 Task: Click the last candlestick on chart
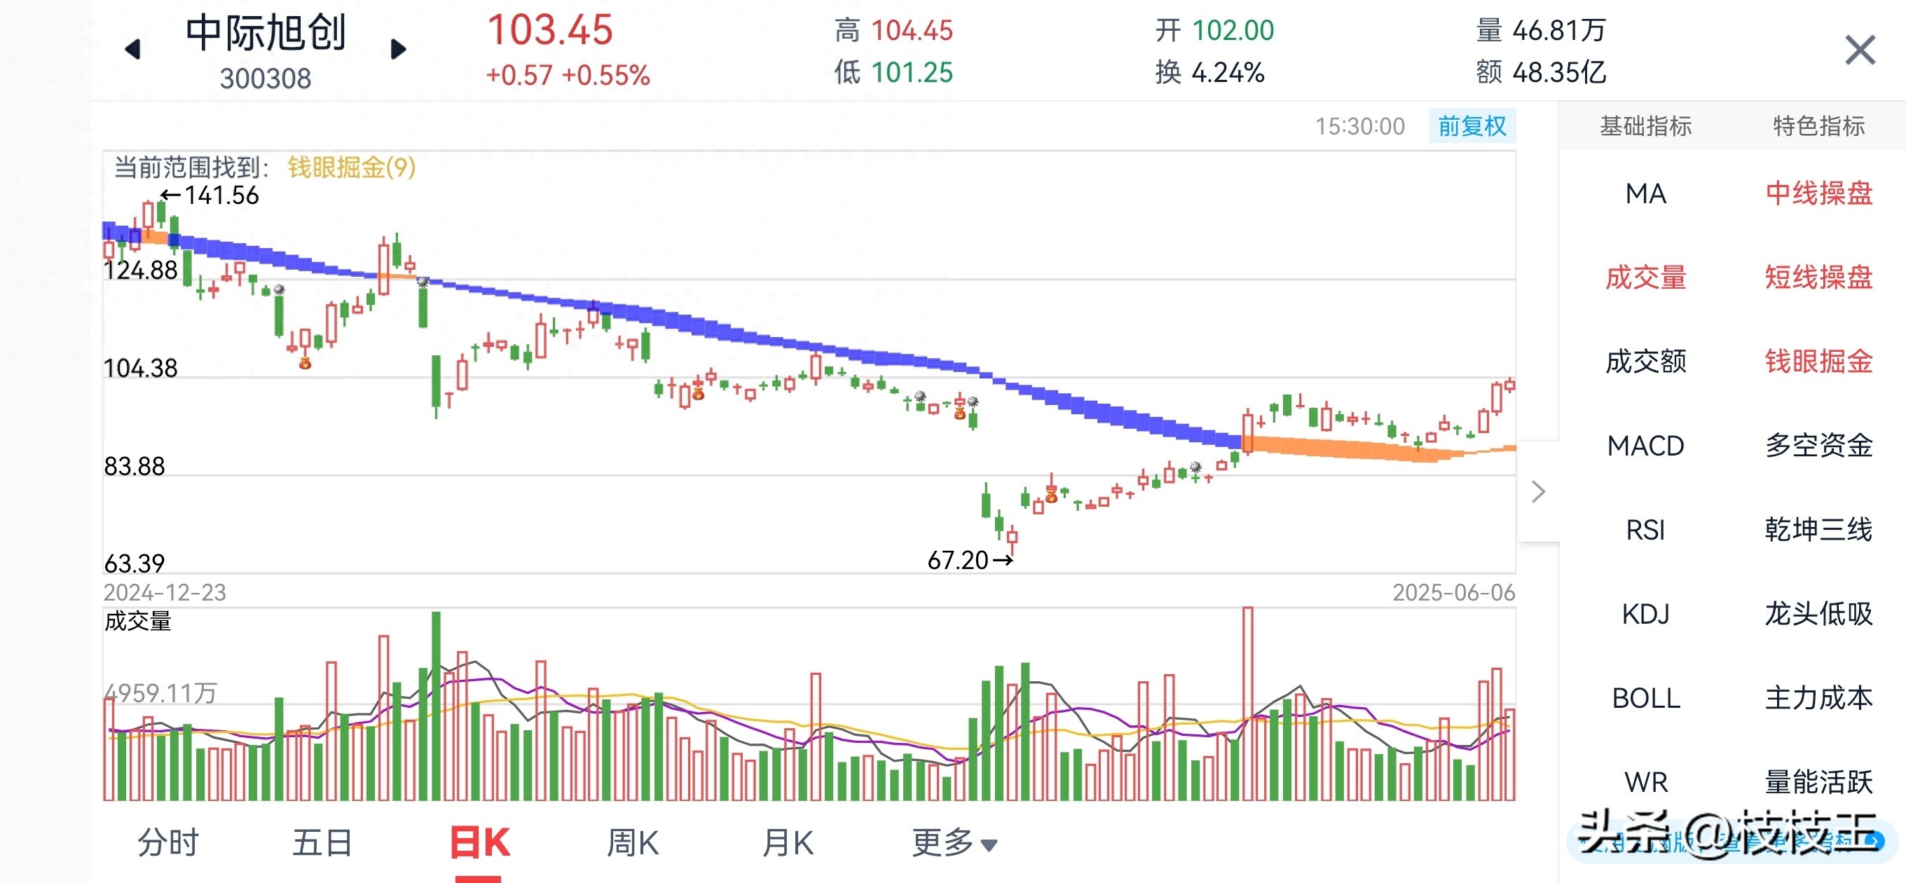pos(1509,385)
